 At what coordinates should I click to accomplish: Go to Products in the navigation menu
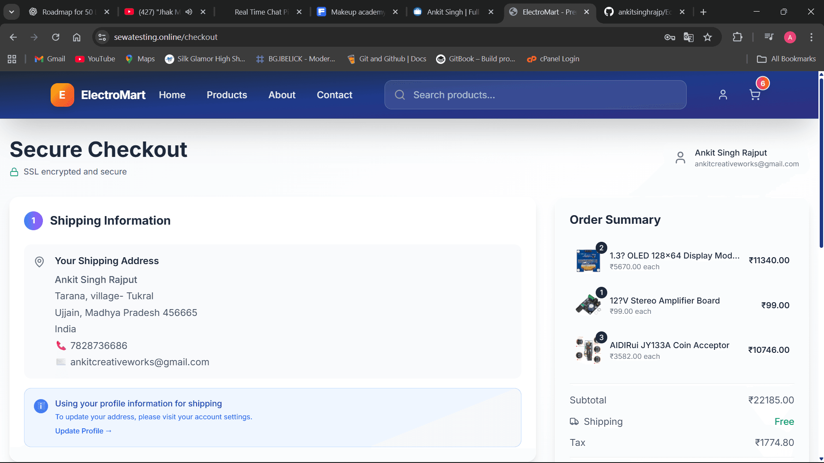point(227,95)
